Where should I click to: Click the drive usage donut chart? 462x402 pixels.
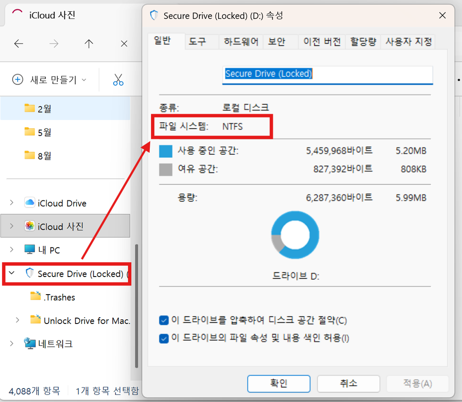[295, 235]
